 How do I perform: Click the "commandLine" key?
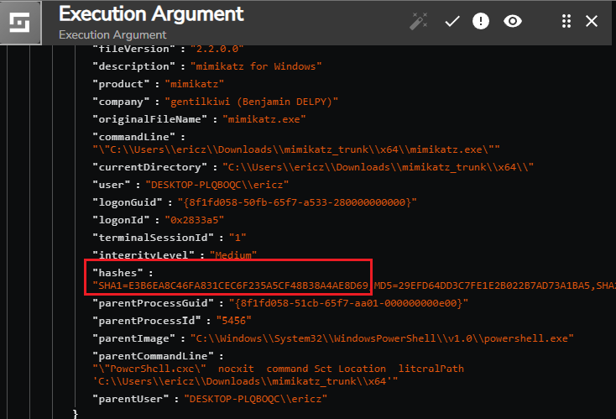point(133,137)
